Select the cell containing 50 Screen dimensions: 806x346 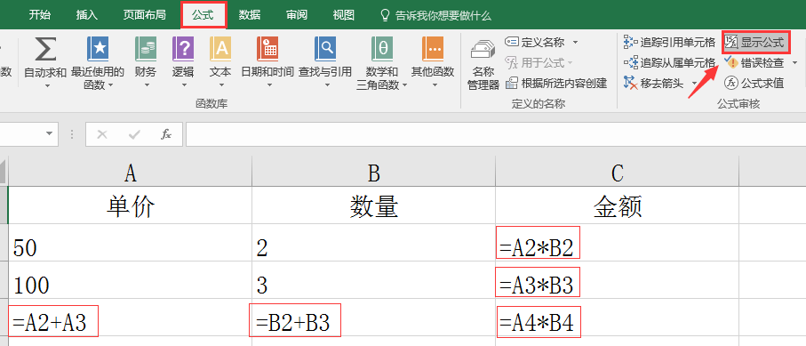(130, 243)
